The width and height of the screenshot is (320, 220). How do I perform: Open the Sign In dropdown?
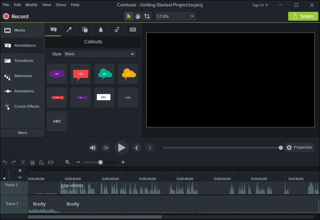pyautogui.click(x=260, y=5)
